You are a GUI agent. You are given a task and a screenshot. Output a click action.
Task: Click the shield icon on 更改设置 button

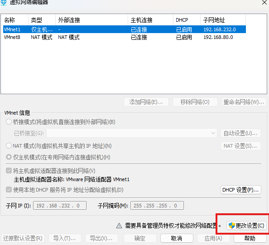pyautogui.click(x=232, y=226)
